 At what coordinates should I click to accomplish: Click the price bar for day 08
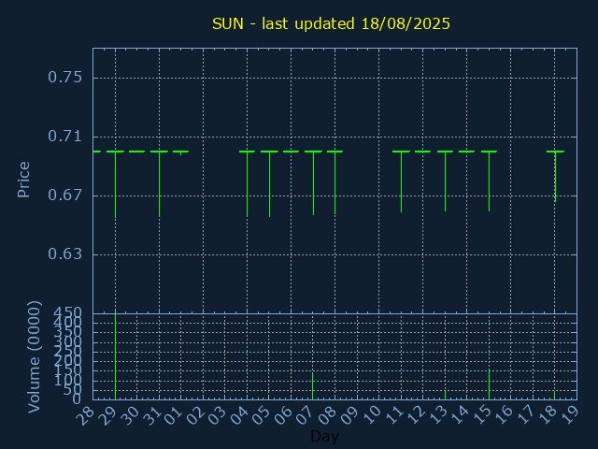335,182
